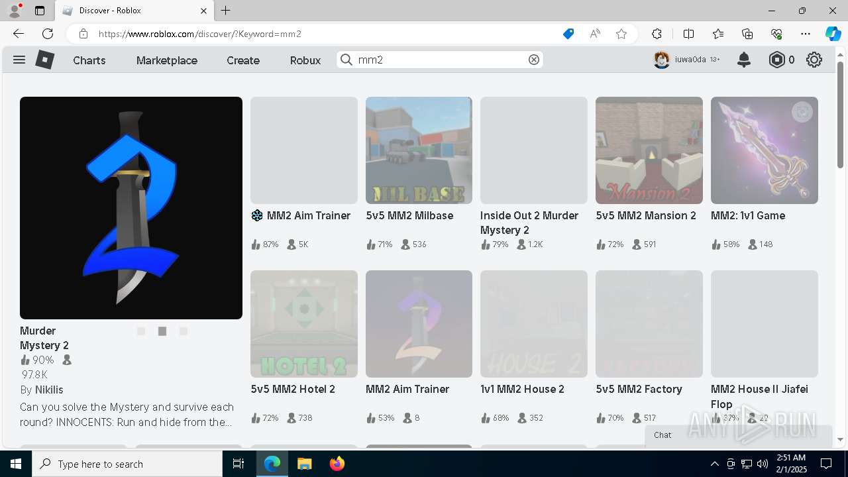Screen dimensions: 848x477
Task: Open the iuwa0da avatar profile
Action: (x=661, y=60)
